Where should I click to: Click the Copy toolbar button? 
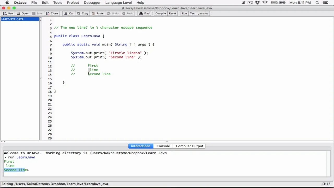pos(82,13)
